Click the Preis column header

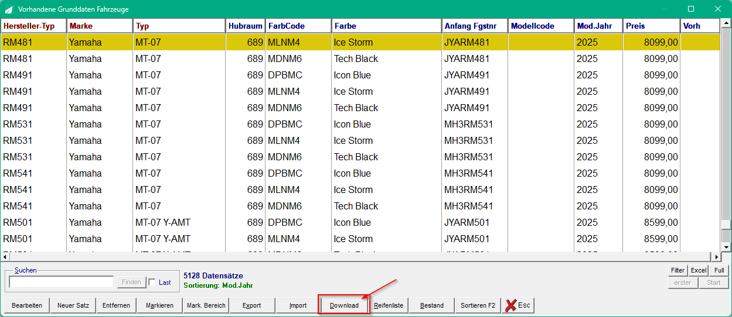click(x=651, y=26)
